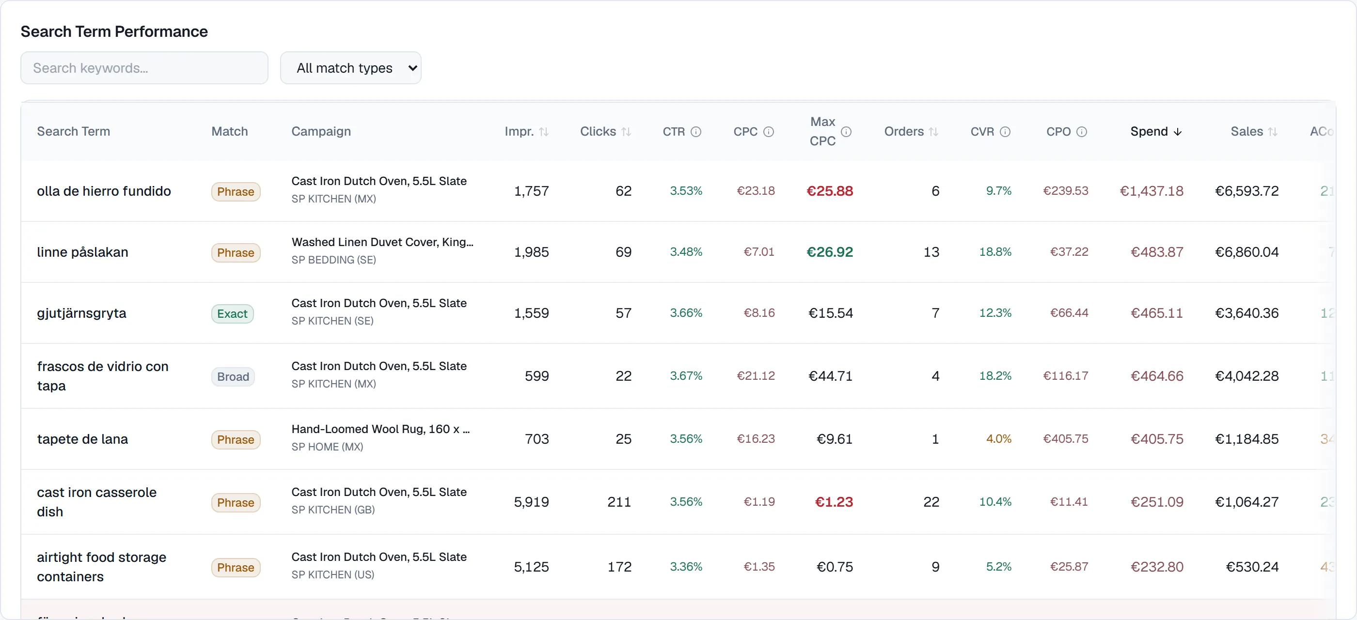This screenshot has width=1357, height=620.
Task: Select the spend value €483.87
Action: [x=1157, y=252]
